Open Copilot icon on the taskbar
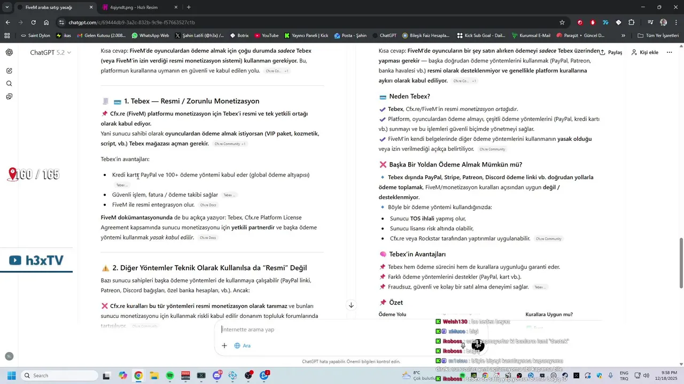Screen dimensions: 684x384 point(123,375)
